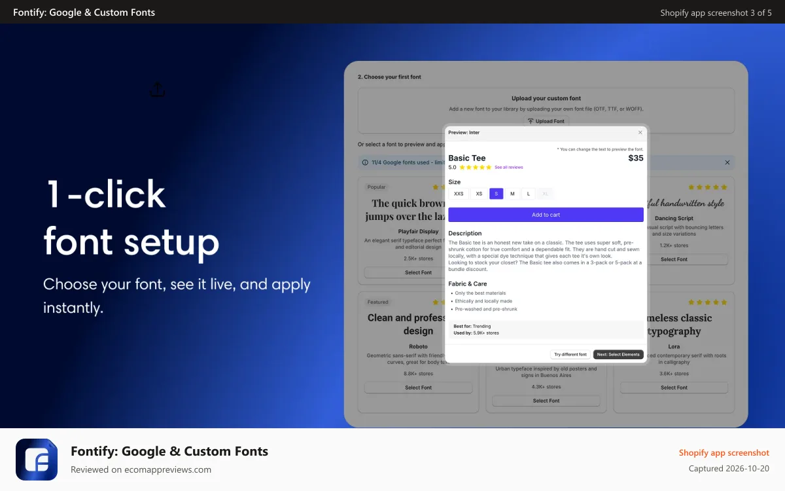This screenshot has width=785, height=491.
Task: Click the Lora font name
Action: (674, 346)
